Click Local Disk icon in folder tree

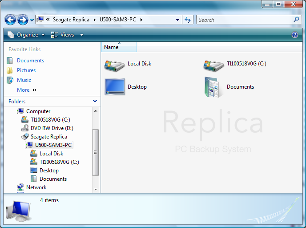click(34, 153)
